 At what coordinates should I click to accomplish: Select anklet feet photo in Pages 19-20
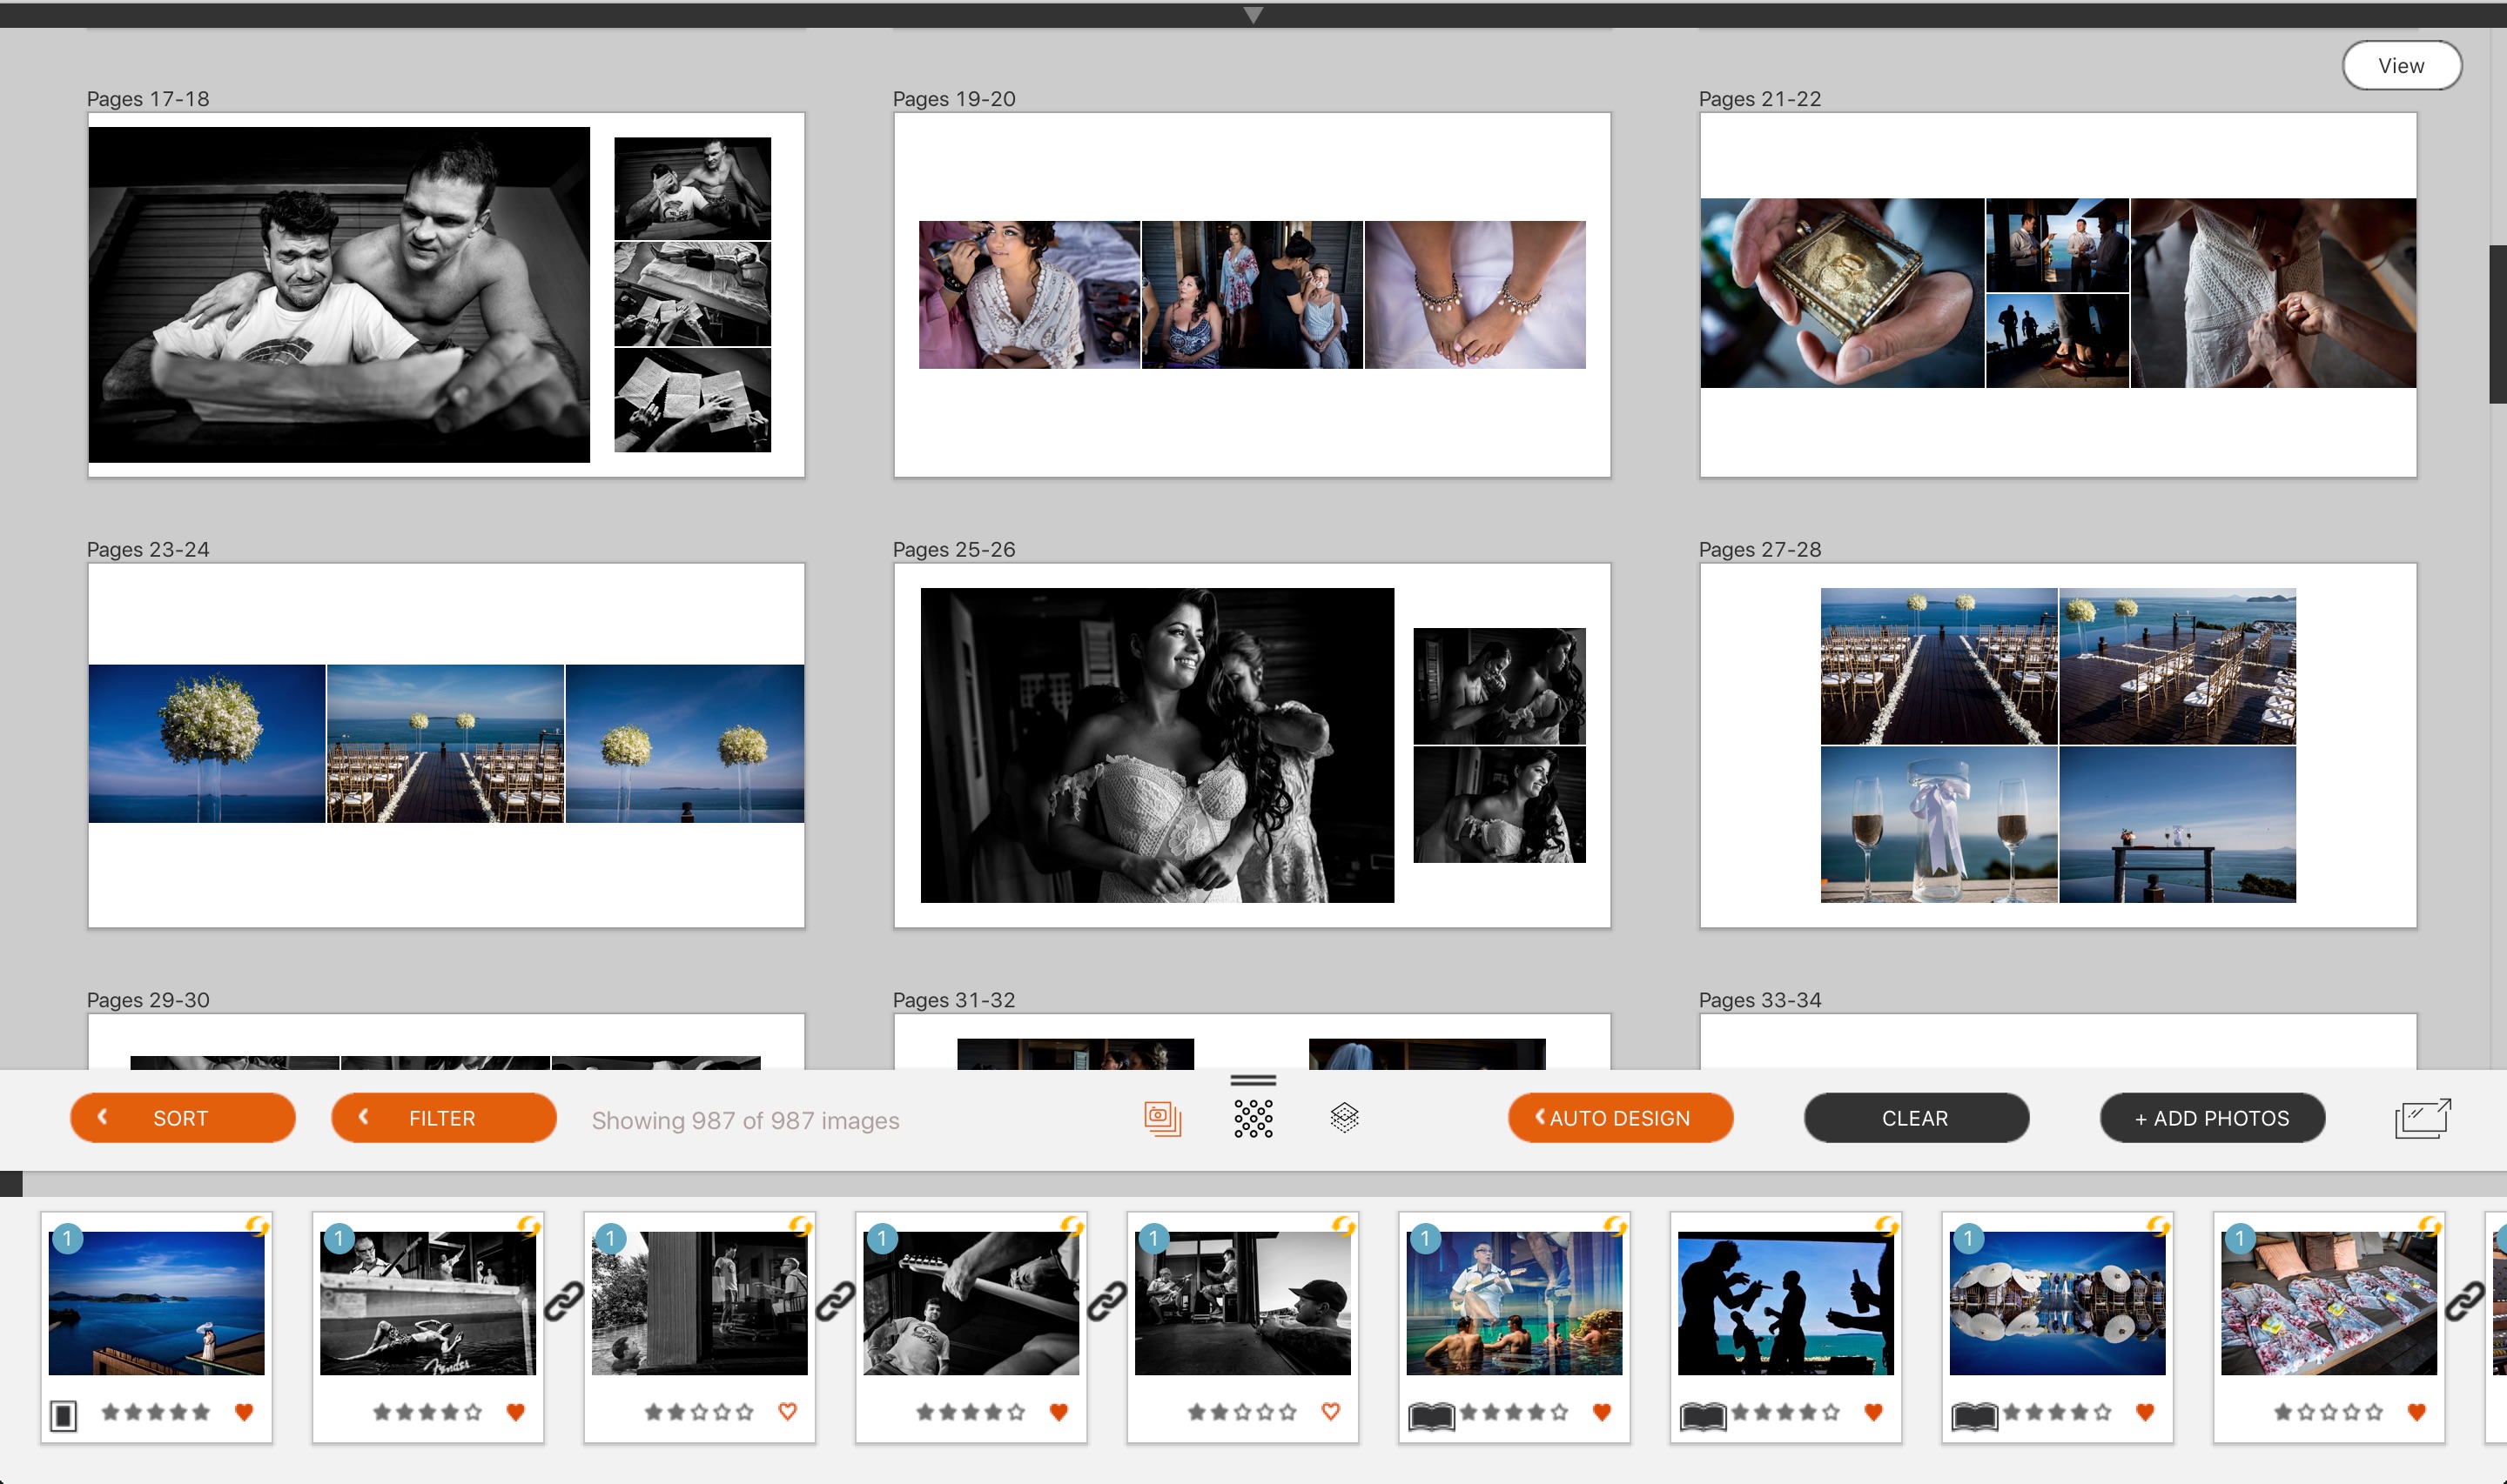(1475, 295)
